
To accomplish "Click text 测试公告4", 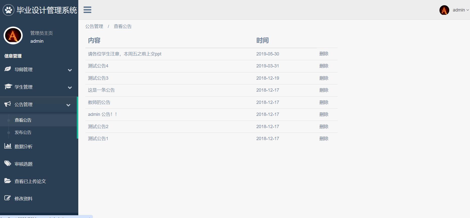I will (x=98, y=66).
